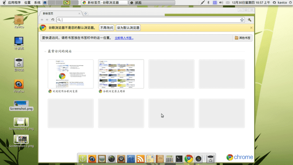Open the RSS feed dock icon
Image resolution: width=293 pixels, height=165 pixels.
(x=140, y=159)
